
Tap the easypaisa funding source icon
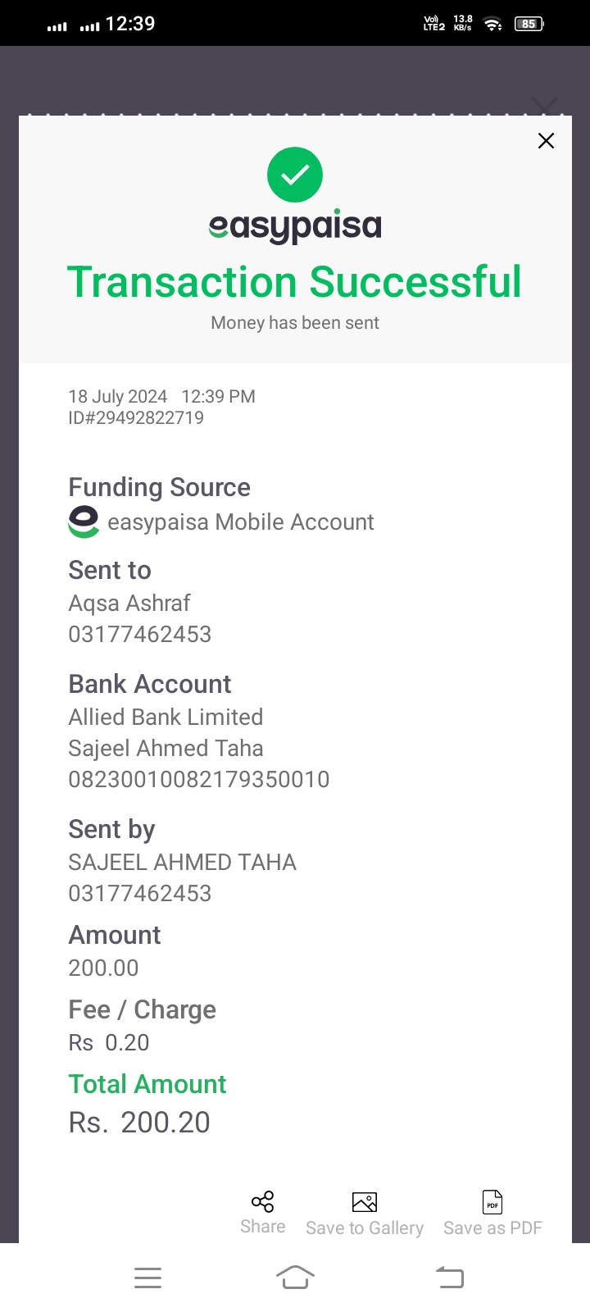tap(84, 522)
